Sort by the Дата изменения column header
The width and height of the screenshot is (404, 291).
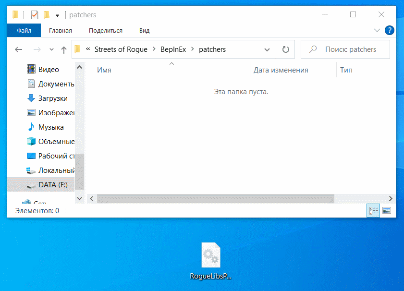(x=281, y=70)
